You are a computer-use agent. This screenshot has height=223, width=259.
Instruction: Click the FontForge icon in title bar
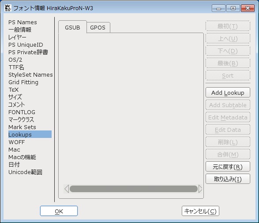8,8
